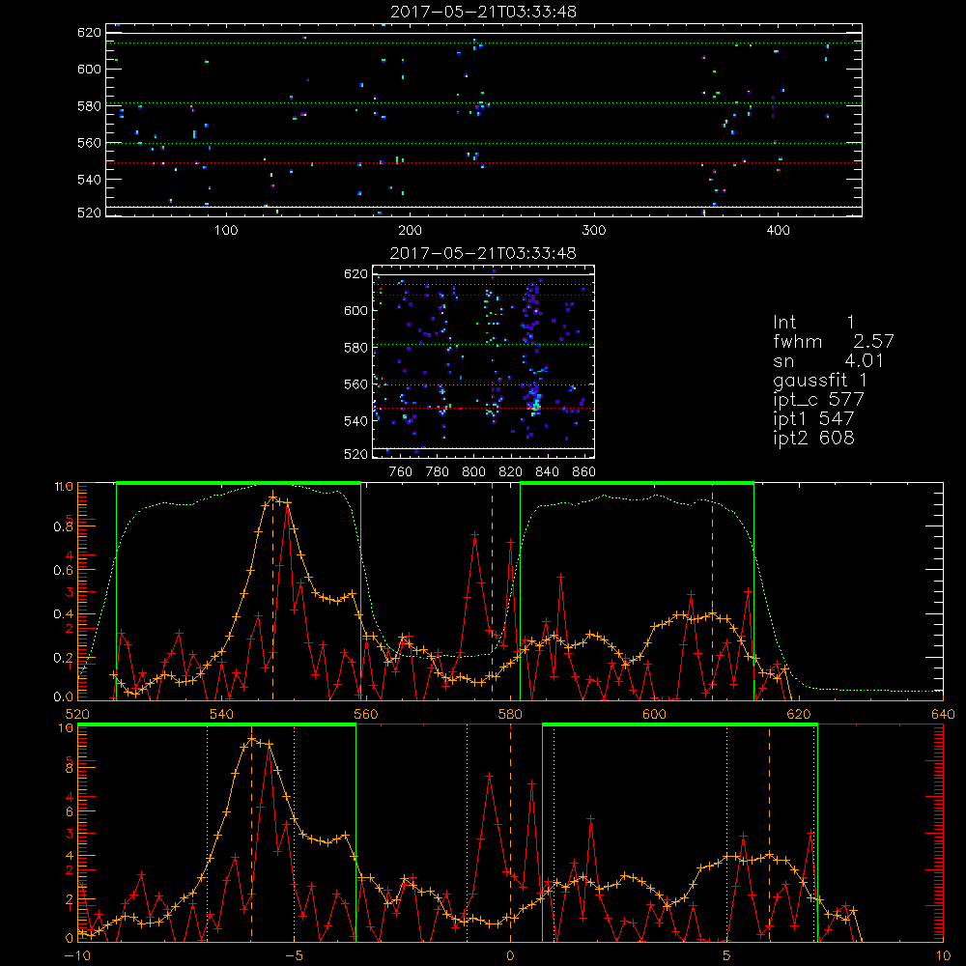Click the -10 label on the last plot's axis

(x=76, y=955)
